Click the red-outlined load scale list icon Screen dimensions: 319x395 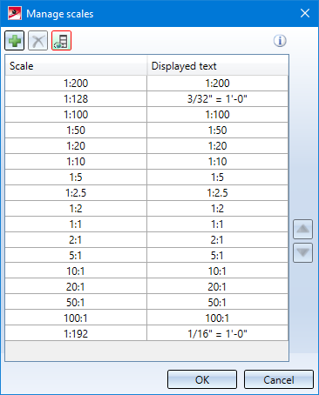pyautogui.click(x=61, y=41)
